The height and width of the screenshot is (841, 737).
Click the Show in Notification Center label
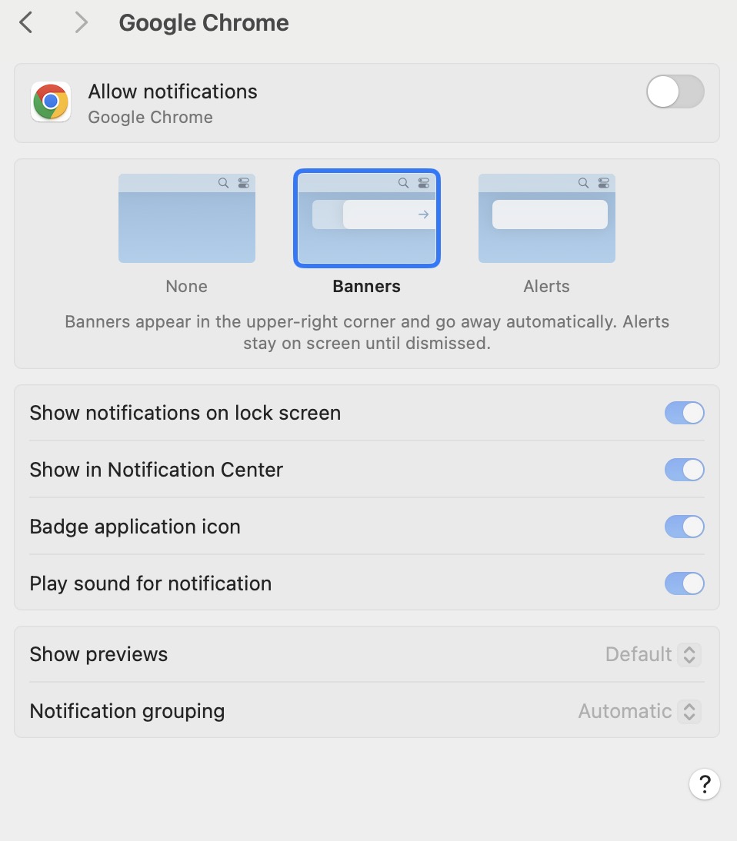156,470
